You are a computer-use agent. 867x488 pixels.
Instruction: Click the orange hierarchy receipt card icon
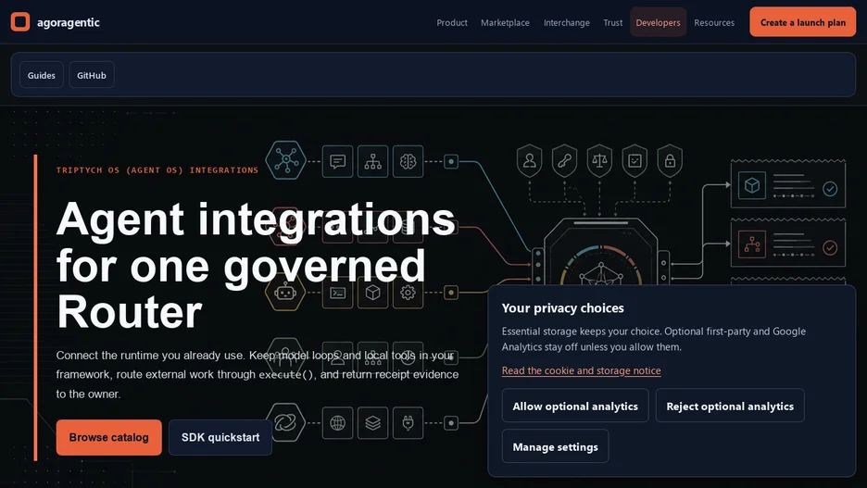[752, 244]
